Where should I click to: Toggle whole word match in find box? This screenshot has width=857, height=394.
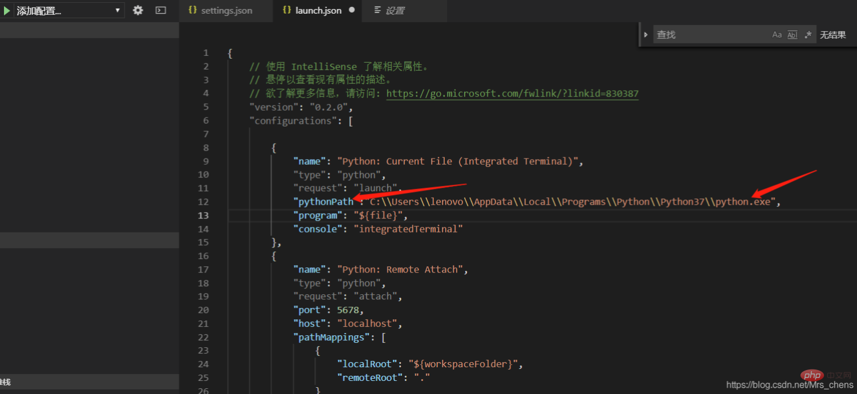(x=792, y=35)
